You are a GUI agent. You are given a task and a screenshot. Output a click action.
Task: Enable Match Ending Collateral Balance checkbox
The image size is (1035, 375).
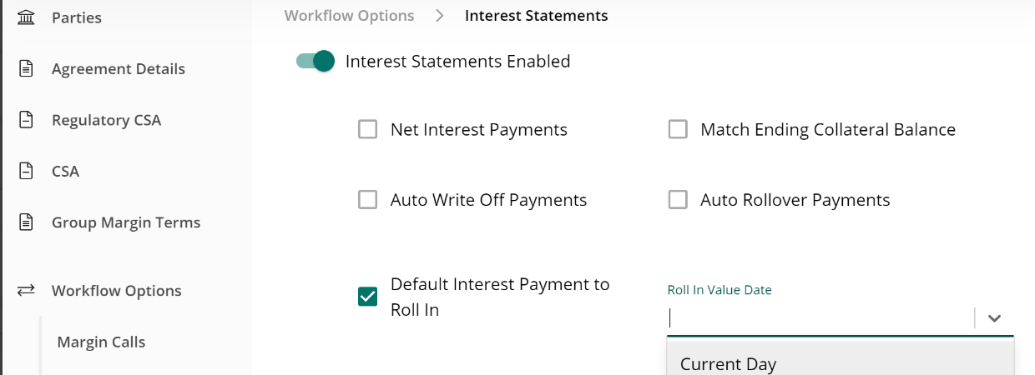pos(678,129)
